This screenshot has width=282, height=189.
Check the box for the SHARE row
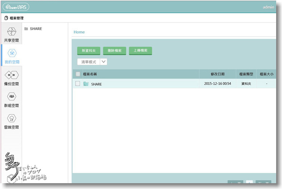point(78,84)
